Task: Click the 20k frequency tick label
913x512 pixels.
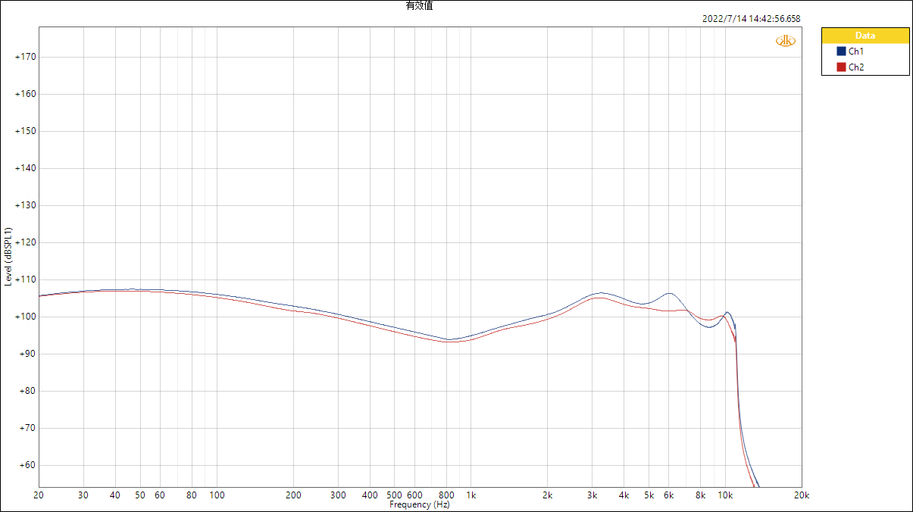Action: coord(802,495)
